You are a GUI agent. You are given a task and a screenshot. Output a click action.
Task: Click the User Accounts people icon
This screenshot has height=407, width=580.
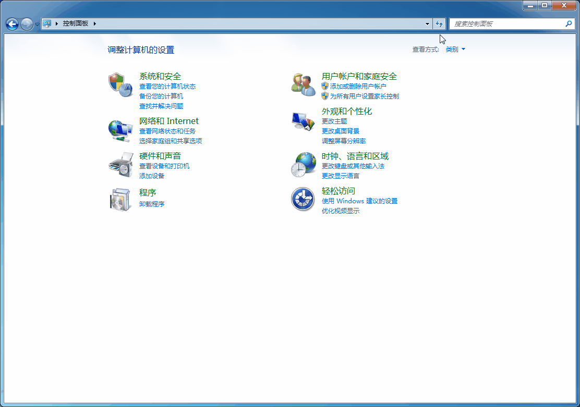click(304, 85)
